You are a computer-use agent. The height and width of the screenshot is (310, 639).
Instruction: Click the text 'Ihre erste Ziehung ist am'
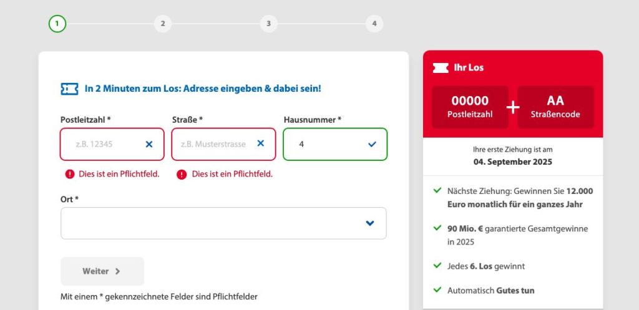(x=513, y=150)
